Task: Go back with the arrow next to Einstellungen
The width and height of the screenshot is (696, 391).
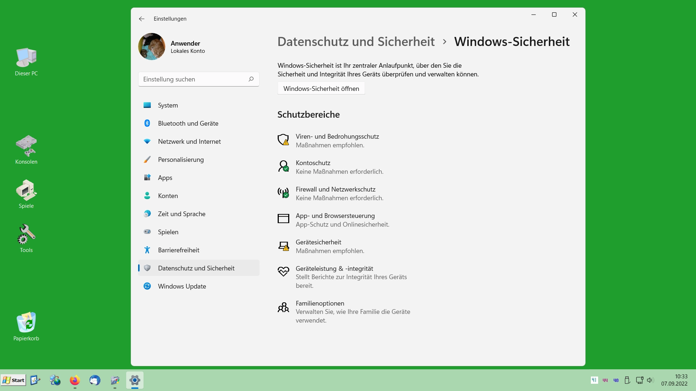Action: (142, 19)
